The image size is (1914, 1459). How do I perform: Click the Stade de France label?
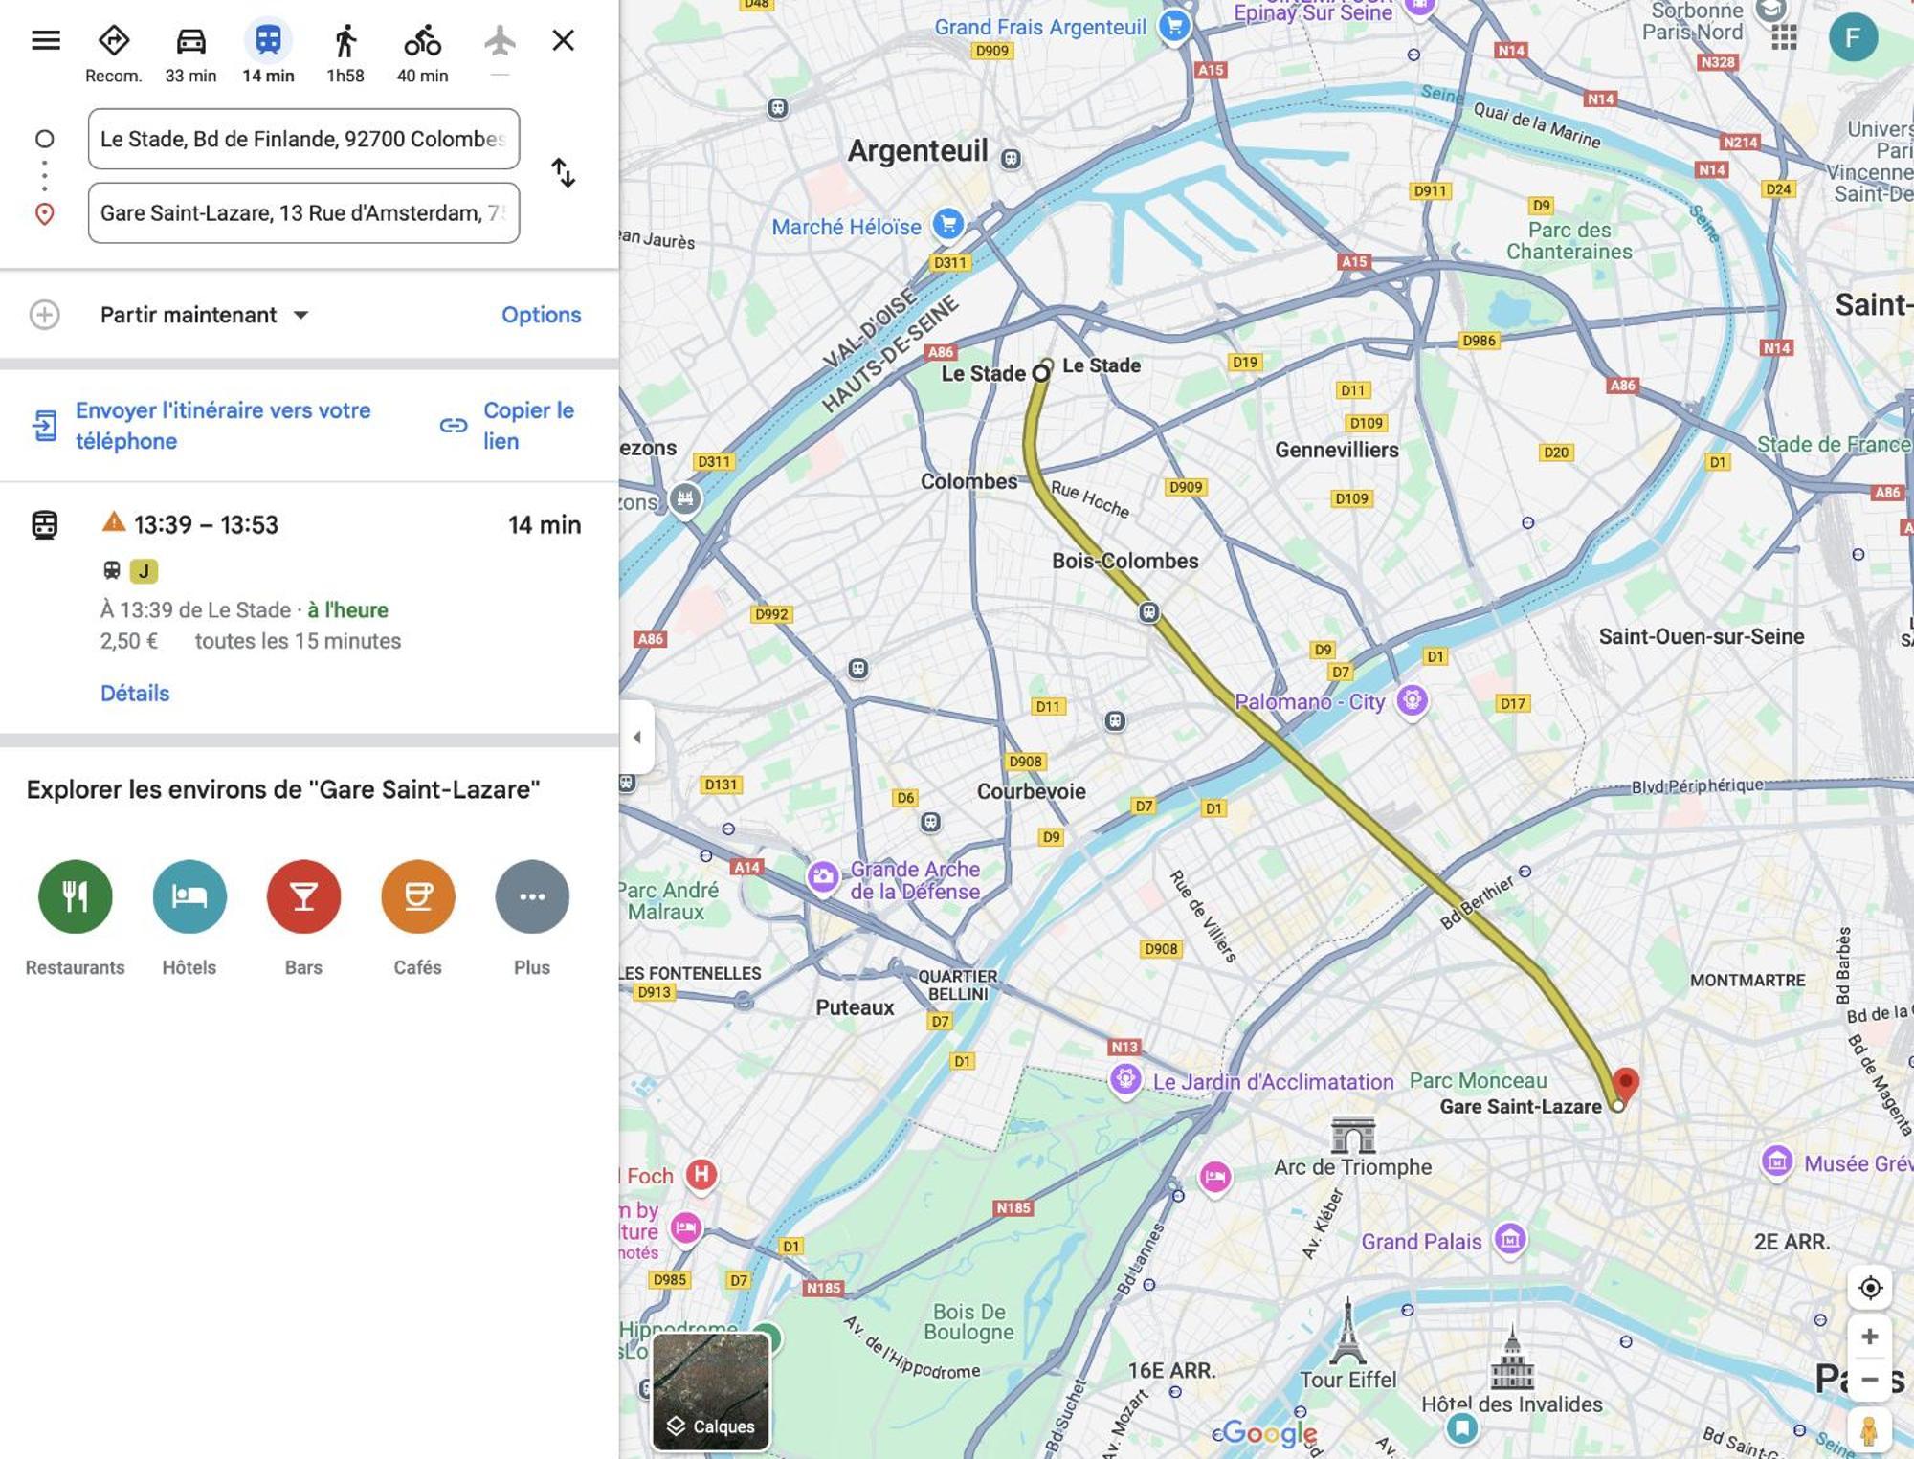1832,444
